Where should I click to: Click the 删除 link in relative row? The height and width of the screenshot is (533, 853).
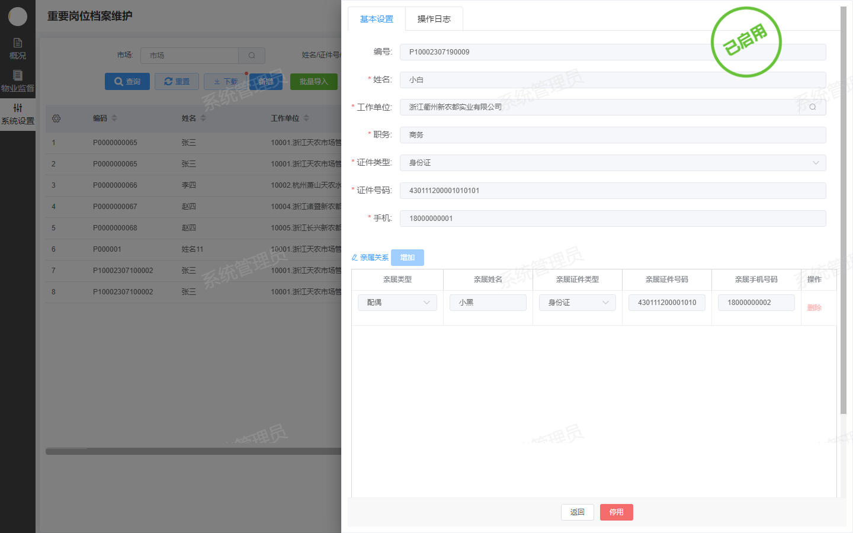click(814, 308)
